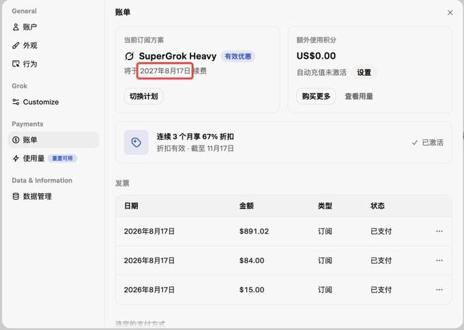The image size is (464, 330).
Task: Click the $15.00 amount
Action: point(252,290)
